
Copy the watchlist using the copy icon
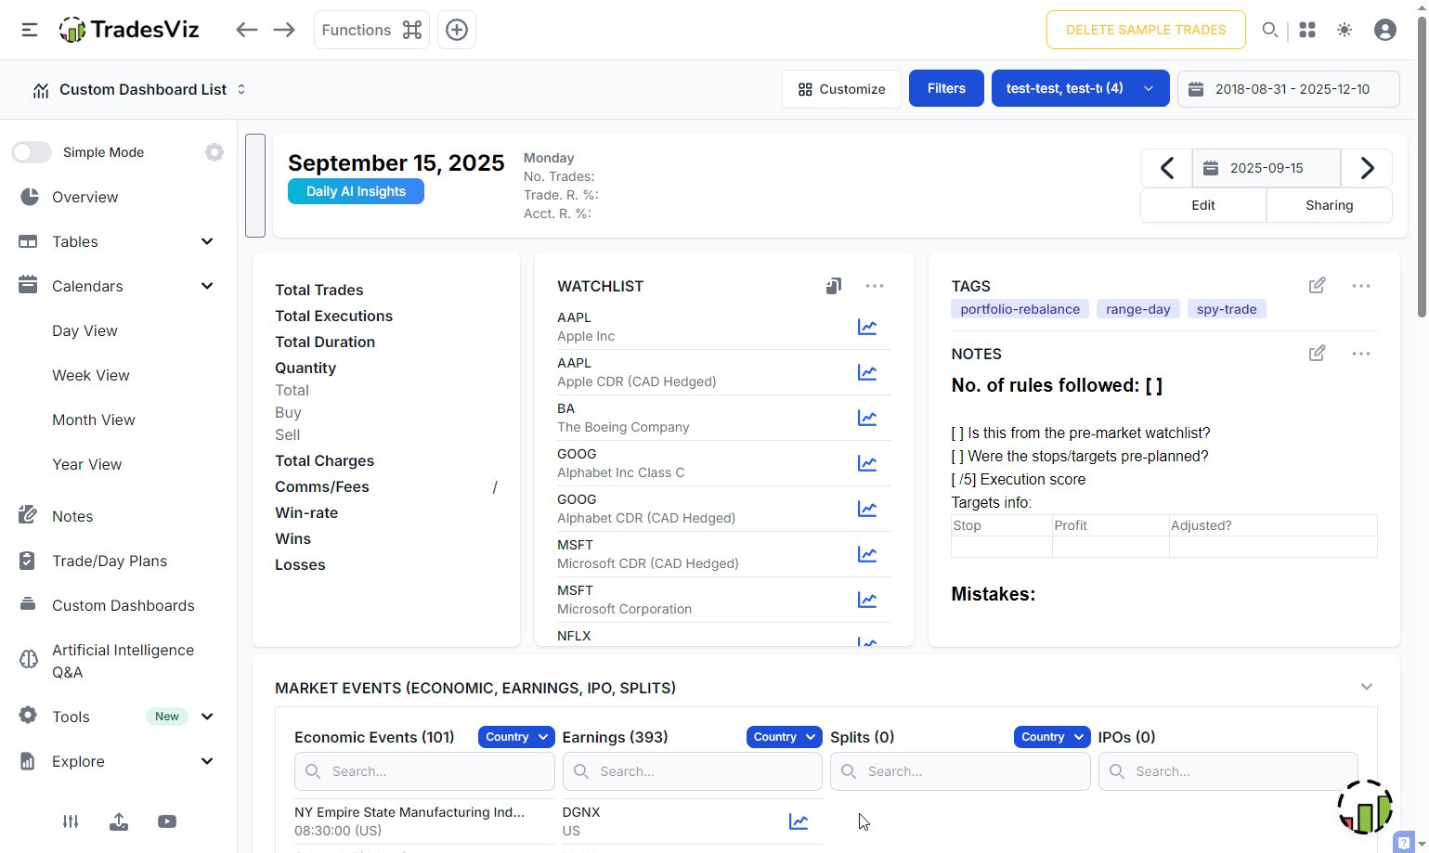pos(834,286)
